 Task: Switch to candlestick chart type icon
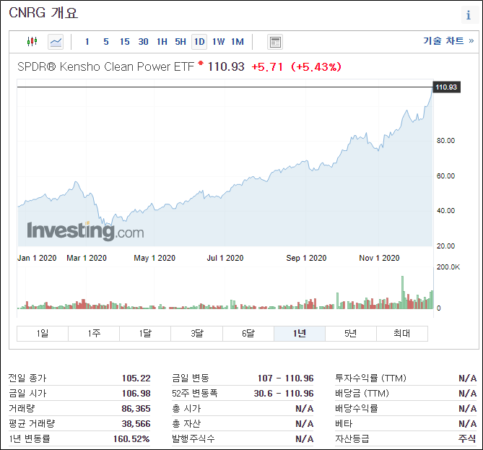(32, 42)
